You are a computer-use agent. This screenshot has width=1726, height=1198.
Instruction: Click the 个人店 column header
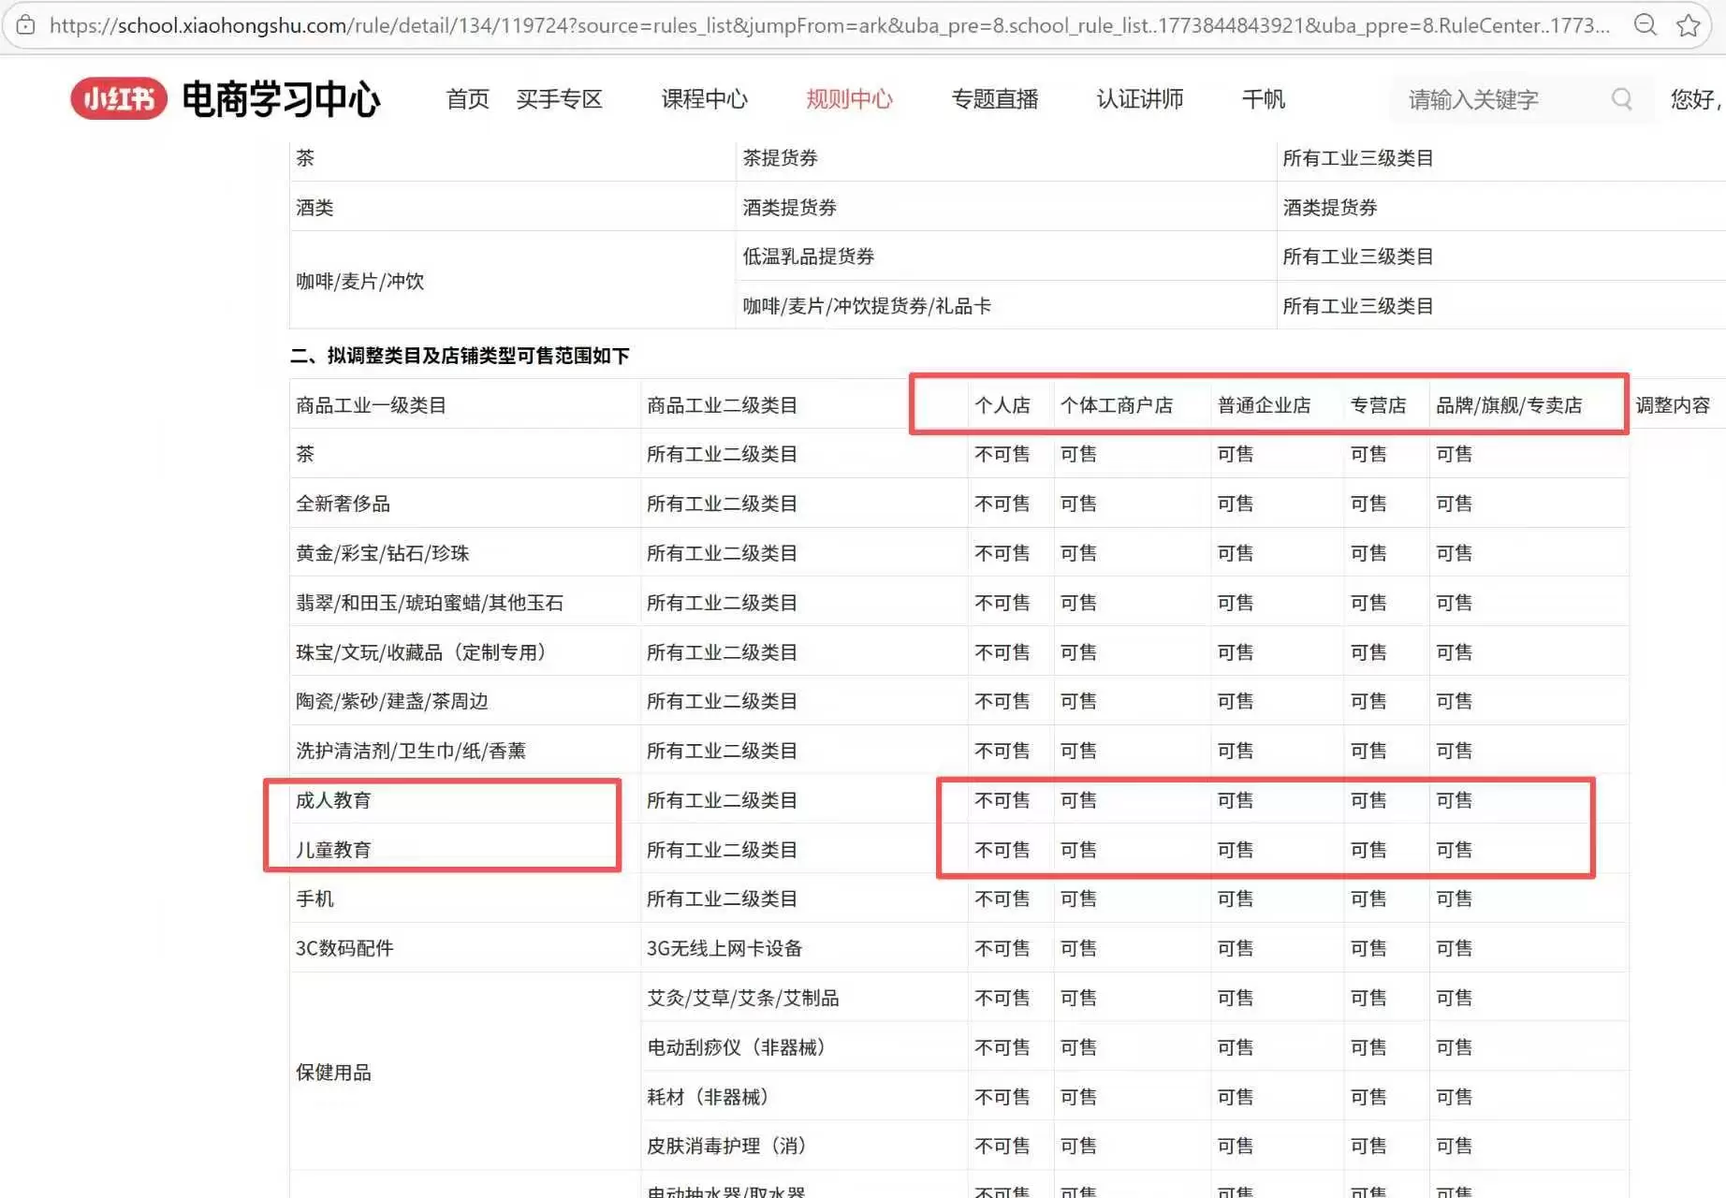[x=1004, y=404]
